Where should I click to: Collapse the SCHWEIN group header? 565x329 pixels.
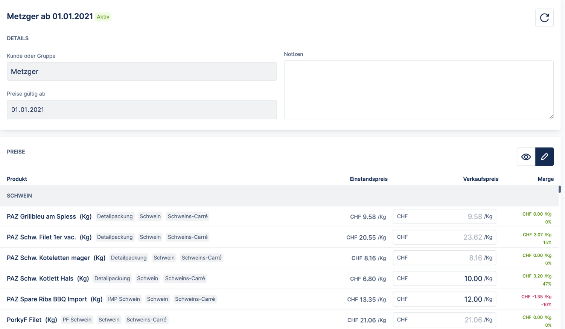click(20, 196)
